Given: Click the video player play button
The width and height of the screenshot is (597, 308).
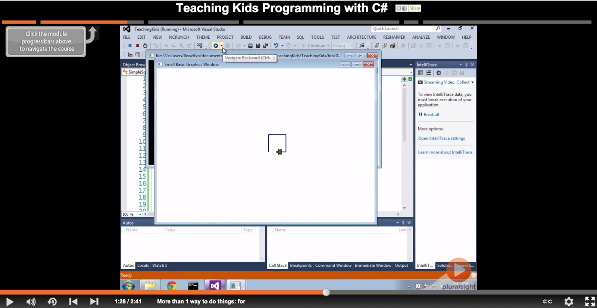Looking at the screenshot, I should pyautogui.click(x=10, y=302).
